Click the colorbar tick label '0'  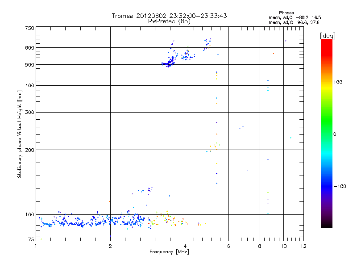click(x=335, y=134)
